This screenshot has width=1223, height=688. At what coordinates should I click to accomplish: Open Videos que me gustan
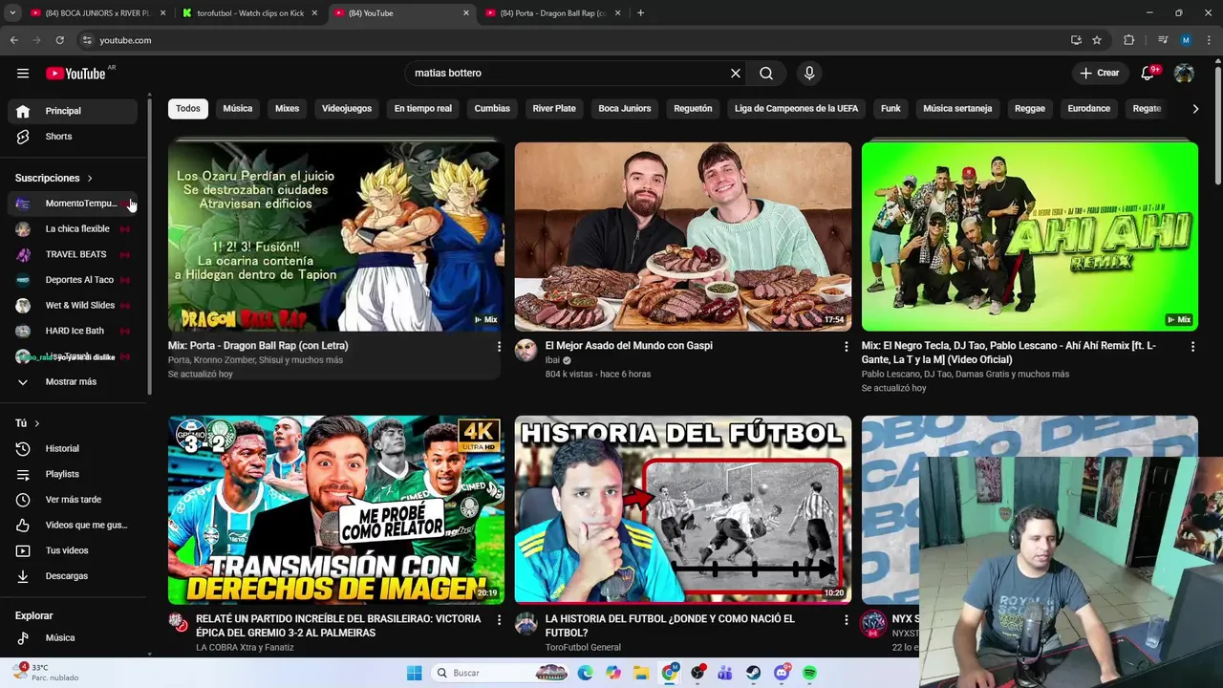(x=73, y=525)
